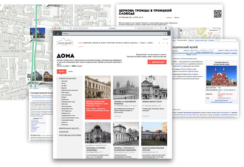Image resolution: width=244 pixels, height=167 pixels.
Task: Expand the Мемориальная ценность filter section
Action: pos(69,128)
